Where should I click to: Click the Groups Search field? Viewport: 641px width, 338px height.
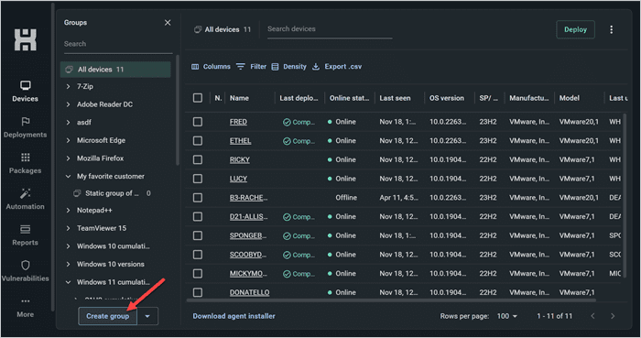118,44
